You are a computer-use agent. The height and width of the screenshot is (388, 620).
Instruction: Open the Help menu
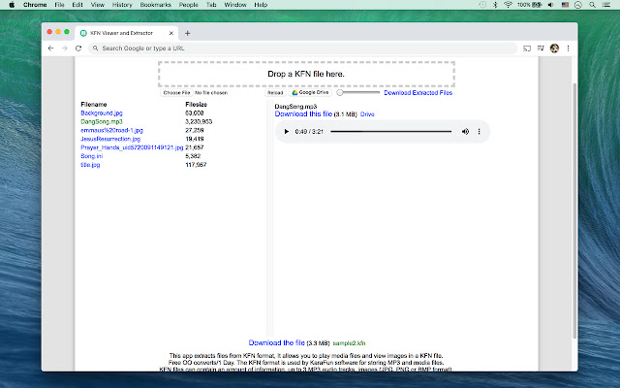tap(261, 5)
